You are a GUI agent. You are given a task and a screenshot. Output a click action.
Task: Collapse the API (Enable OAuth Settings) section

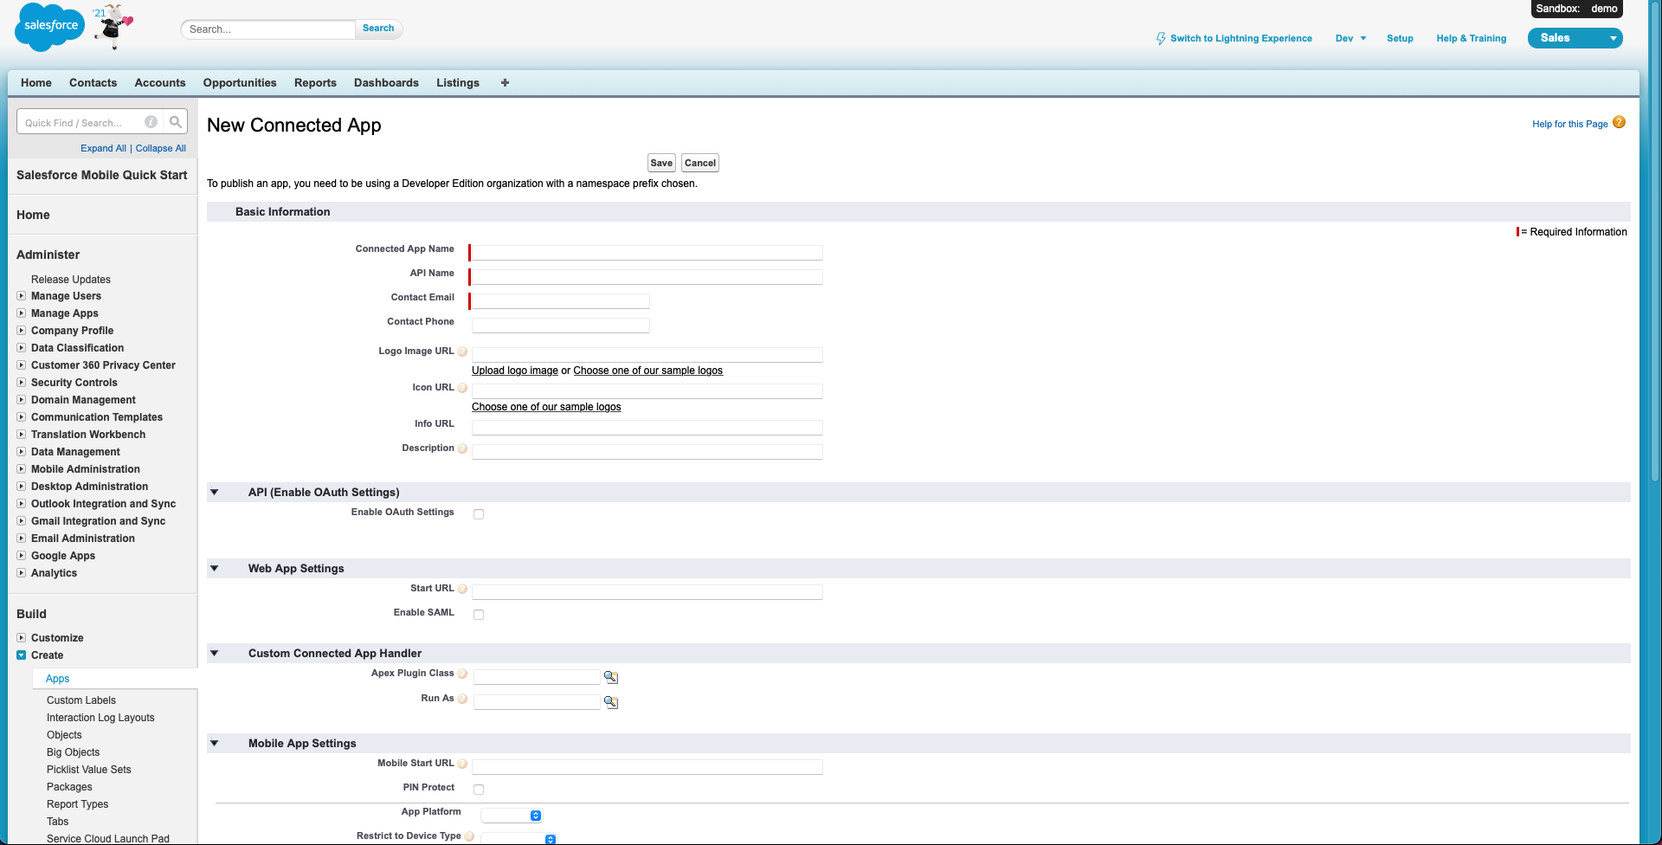tap(215, 493)
